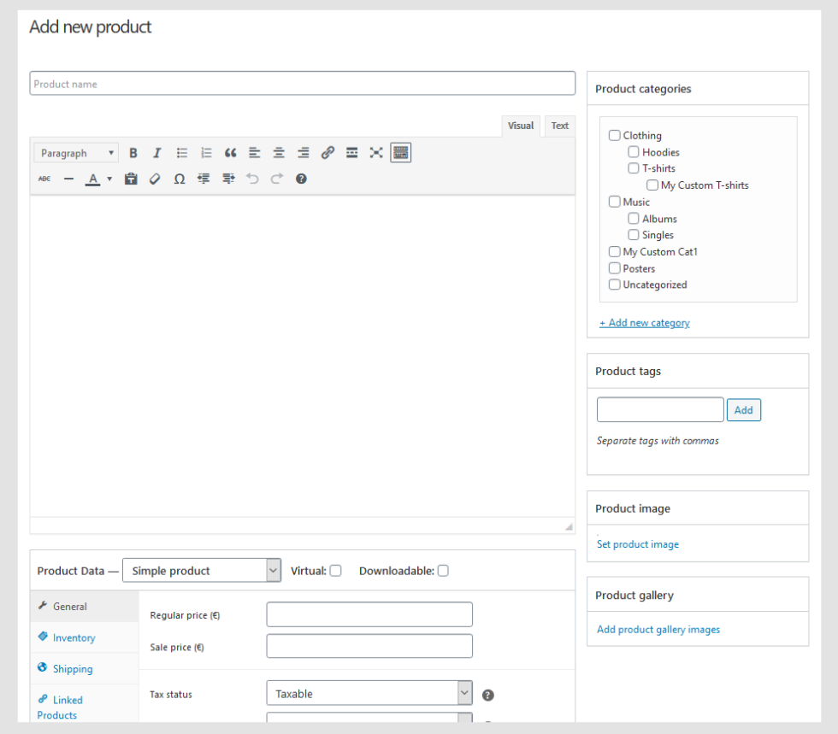Apply text color with A icon

coord(93,179)
